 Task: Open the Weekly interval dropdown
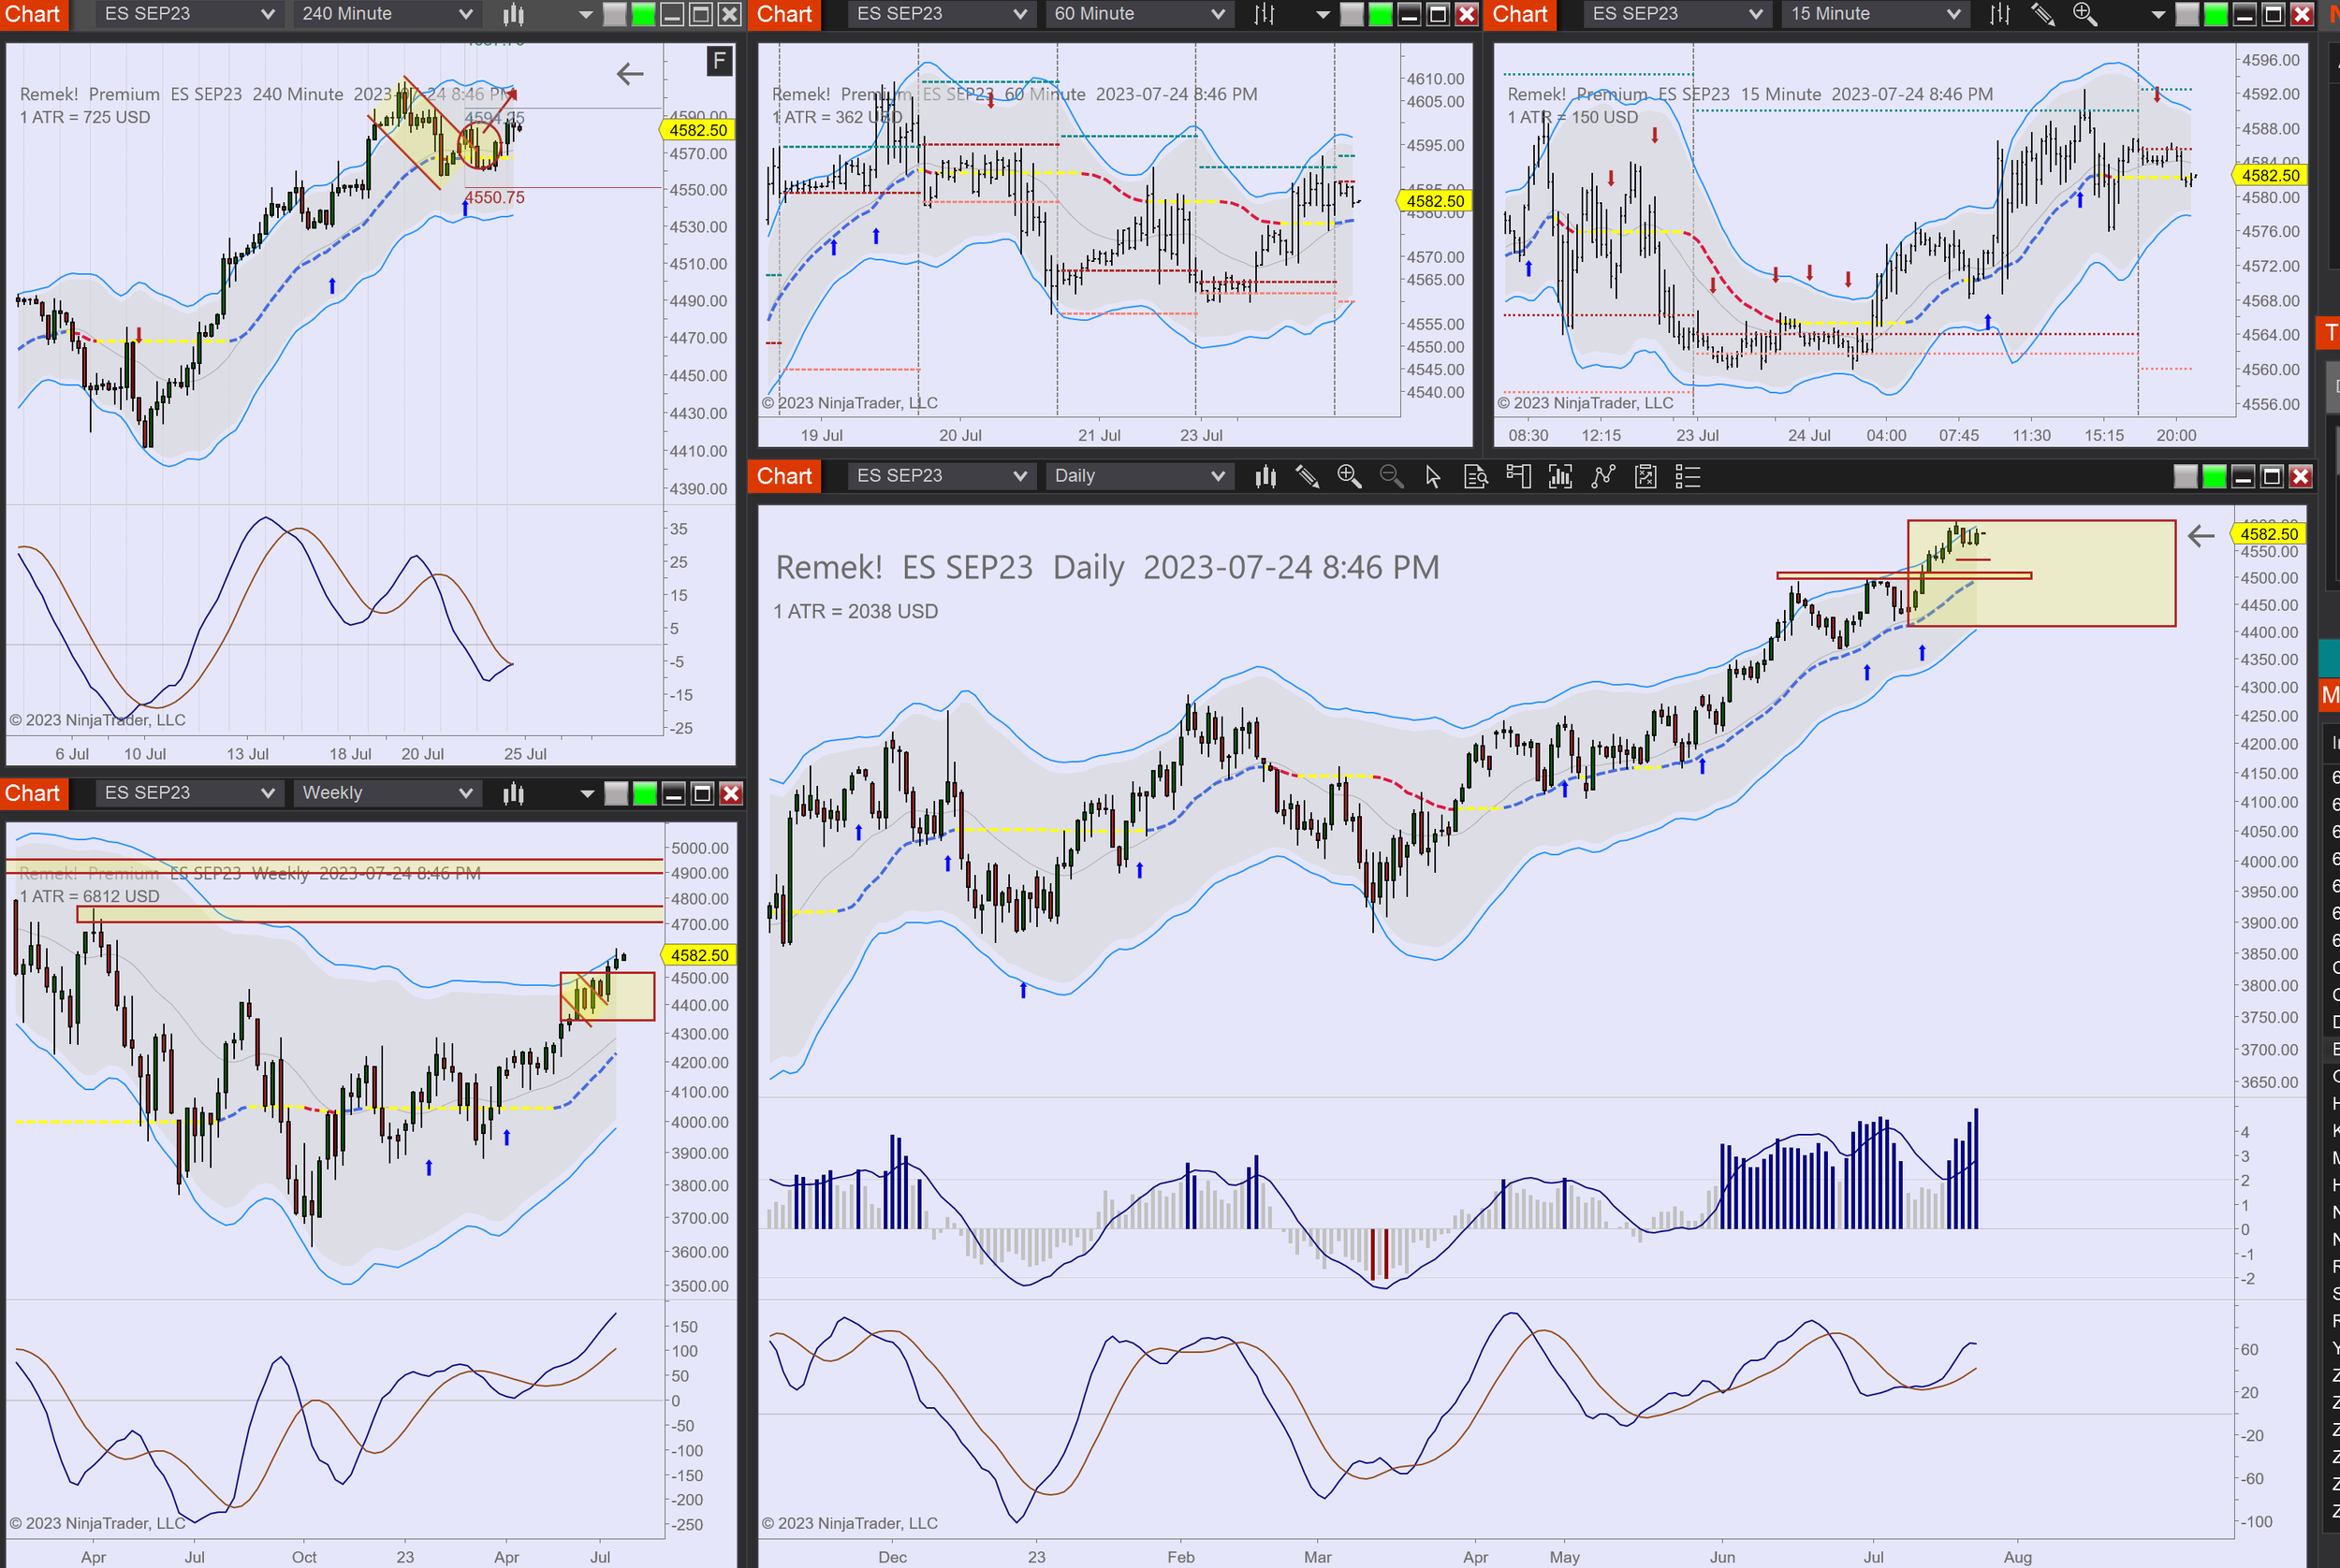387,793
